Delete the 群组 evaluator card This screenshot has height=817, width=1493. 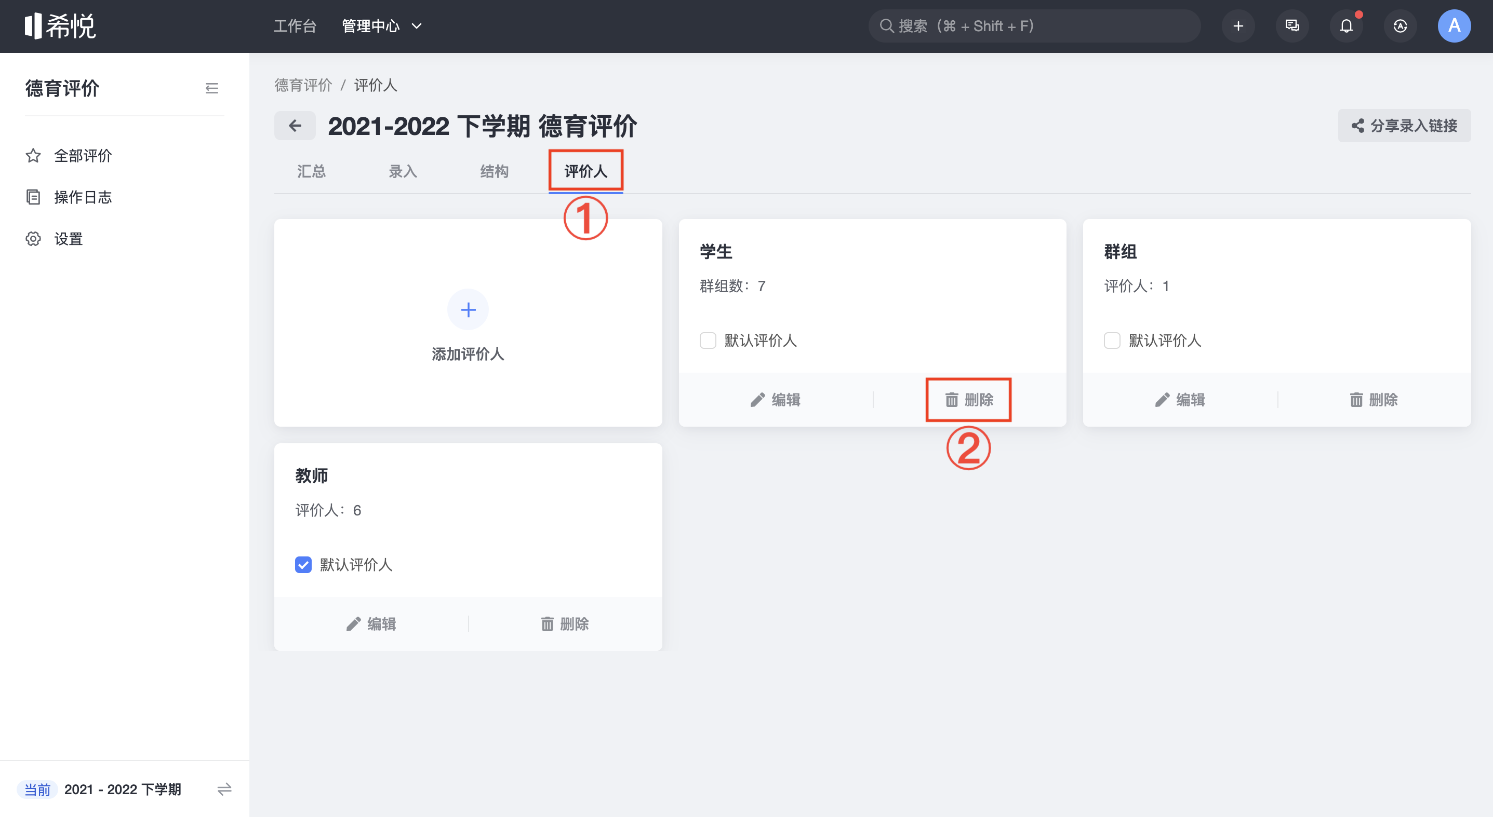(x=1373, y=400)
